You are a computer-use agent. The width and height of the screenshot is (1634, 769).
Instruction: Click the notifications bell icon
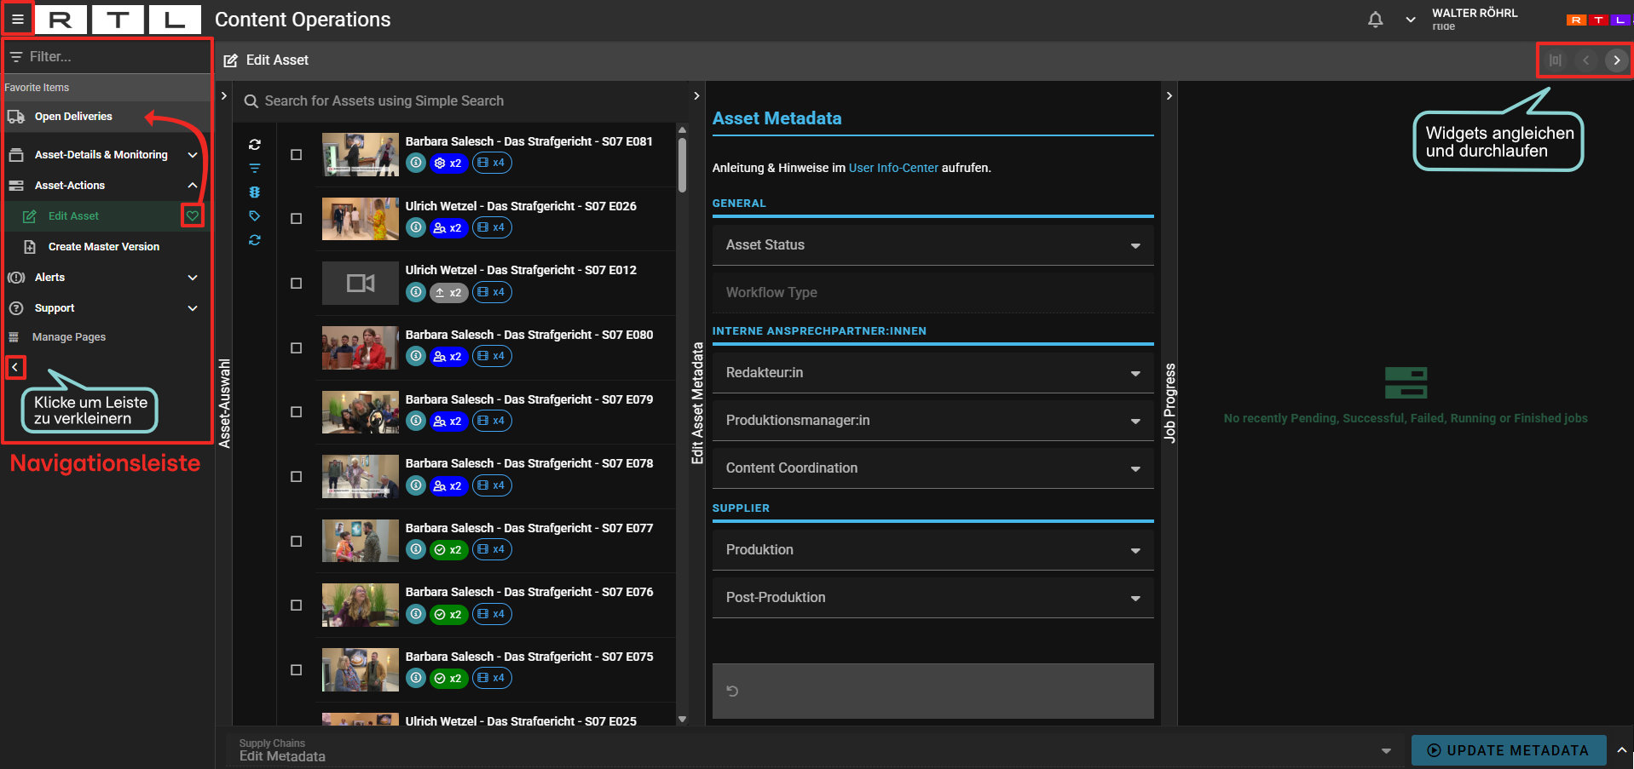coord(1375,20)
